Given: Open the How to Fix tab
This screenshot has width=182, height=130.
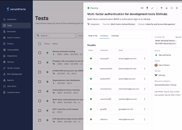Looking at the screenshot, I should click(x=93, y=36).
